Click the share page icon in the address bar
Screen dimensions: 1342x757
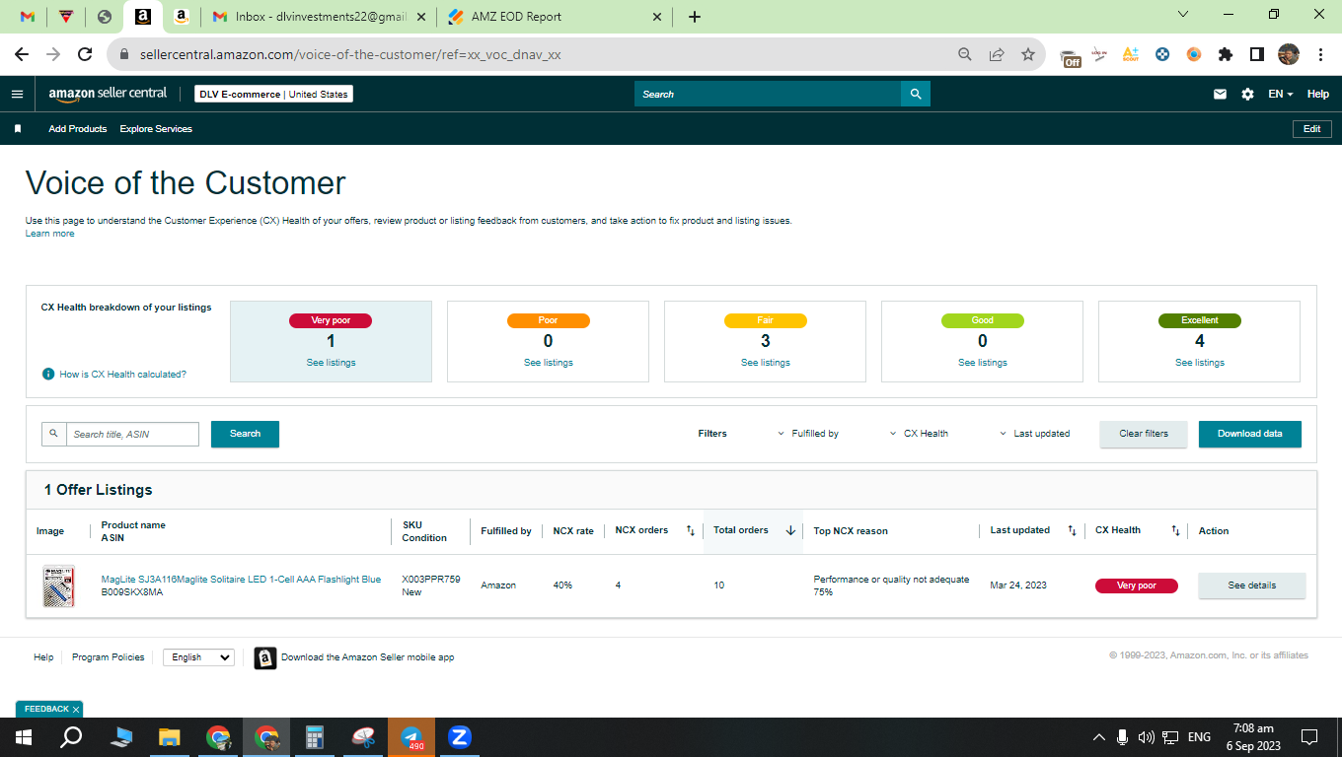pyautogui.click(x=997, y=55)
